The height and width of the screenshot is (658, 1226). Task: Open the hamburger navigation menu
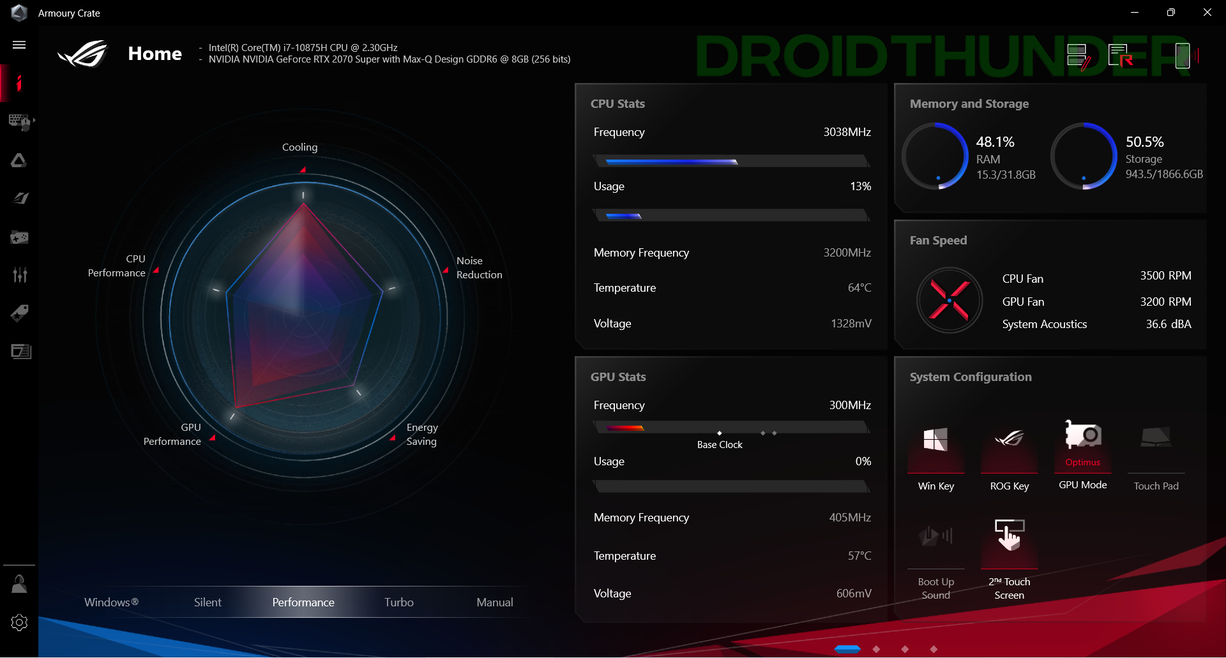tap(19, 45)
